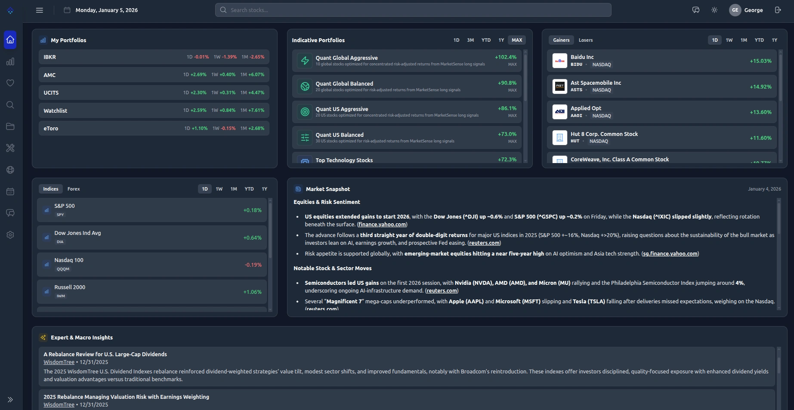This screenshot has height=410, width=794.
Task: Select the Indices tab
Action: (x=50, y=189)
